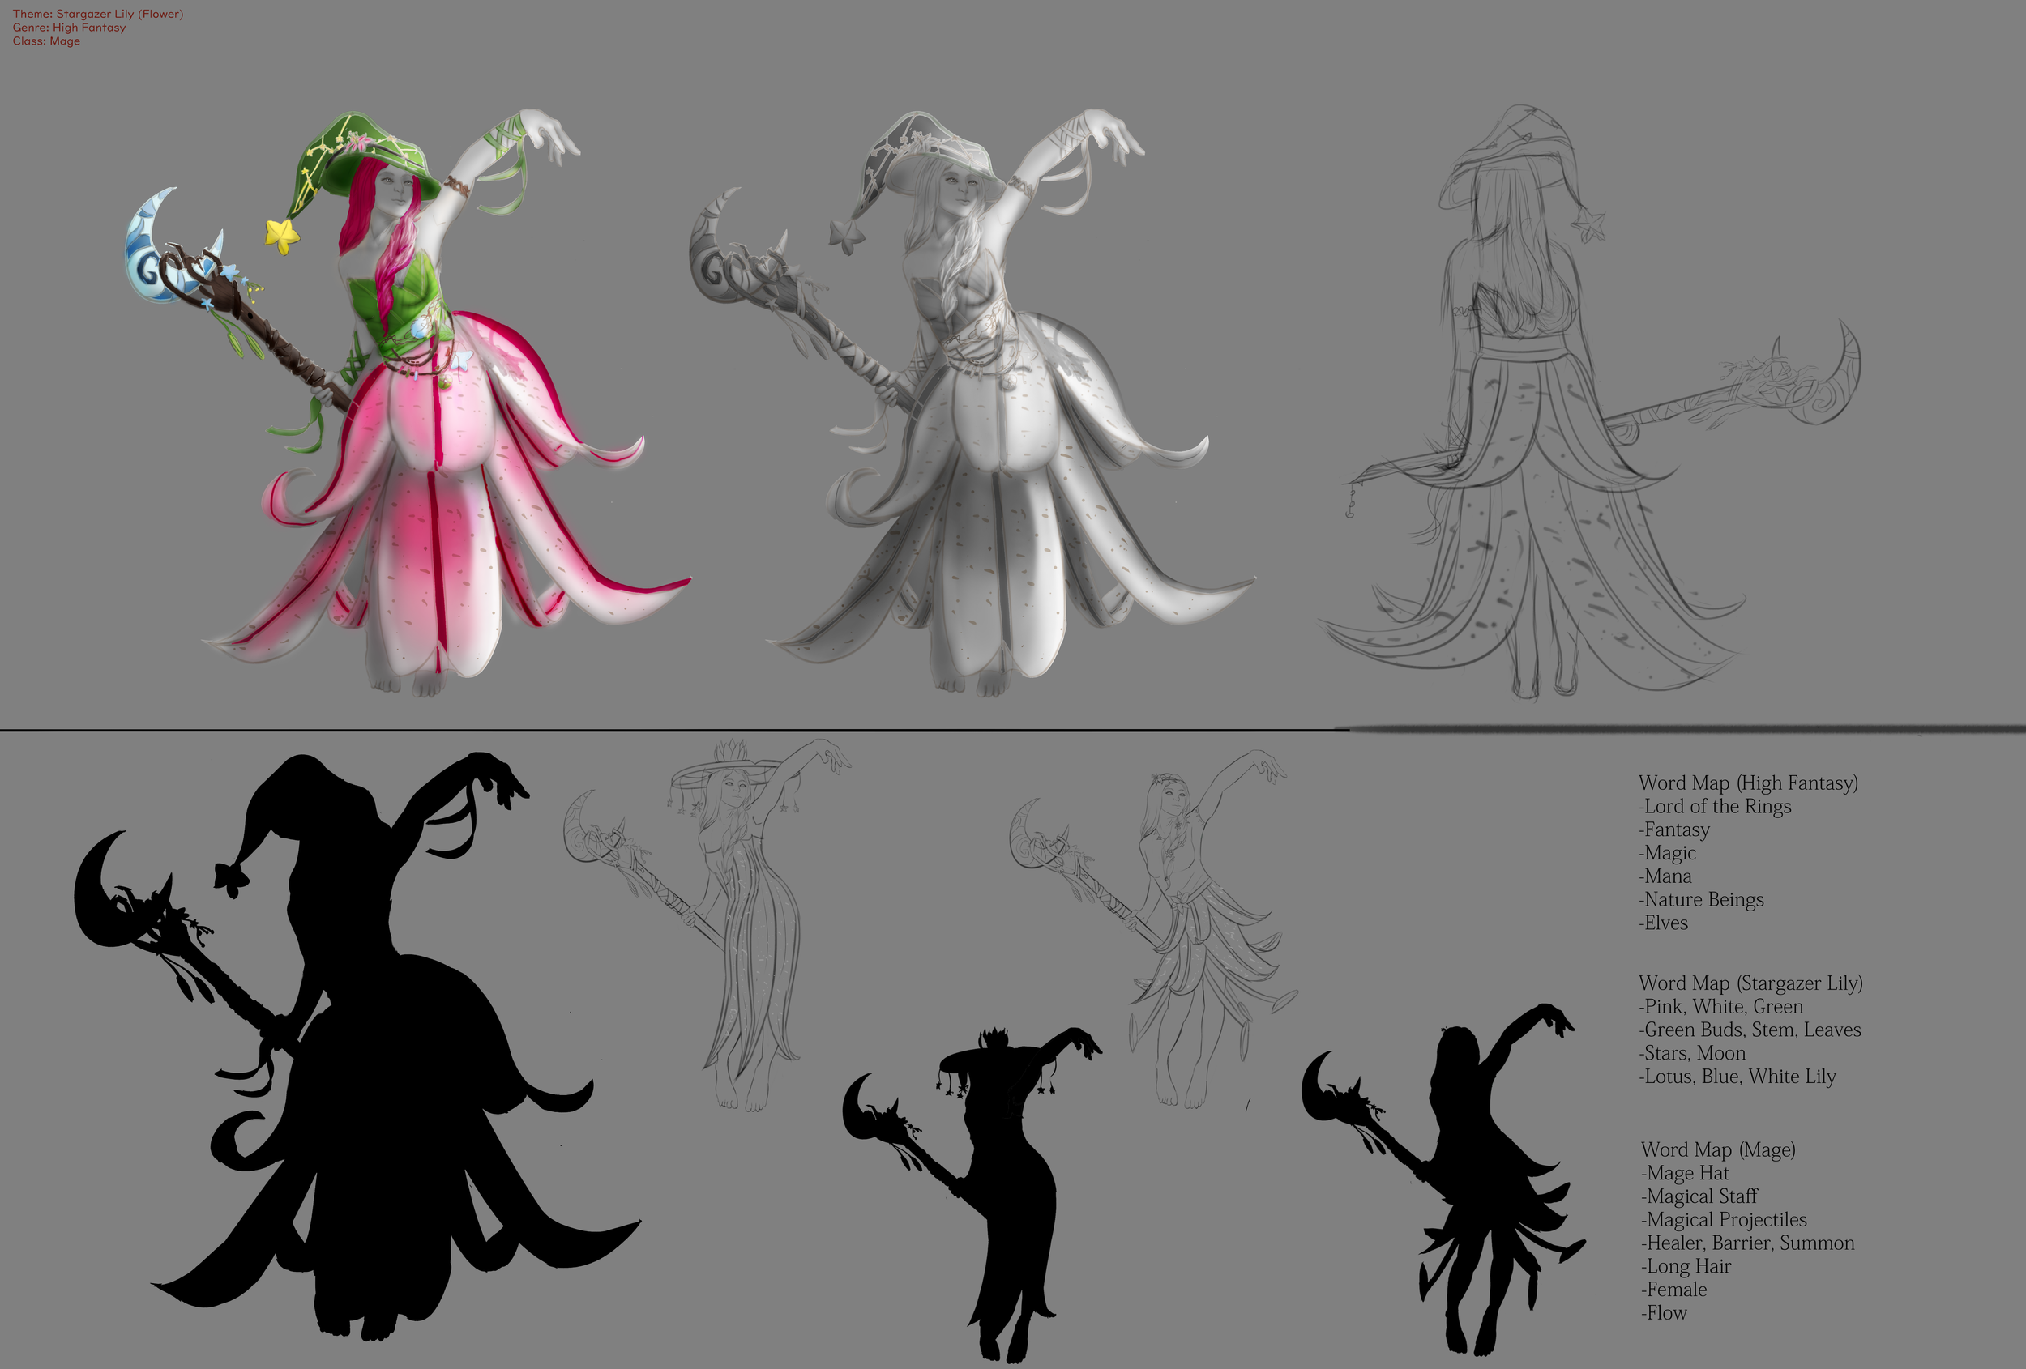The width and height of the screenshot is (2026, 1369).
Task: Click the 'Word Map (High Fantasy)' heading
Action: point(1748,783)
